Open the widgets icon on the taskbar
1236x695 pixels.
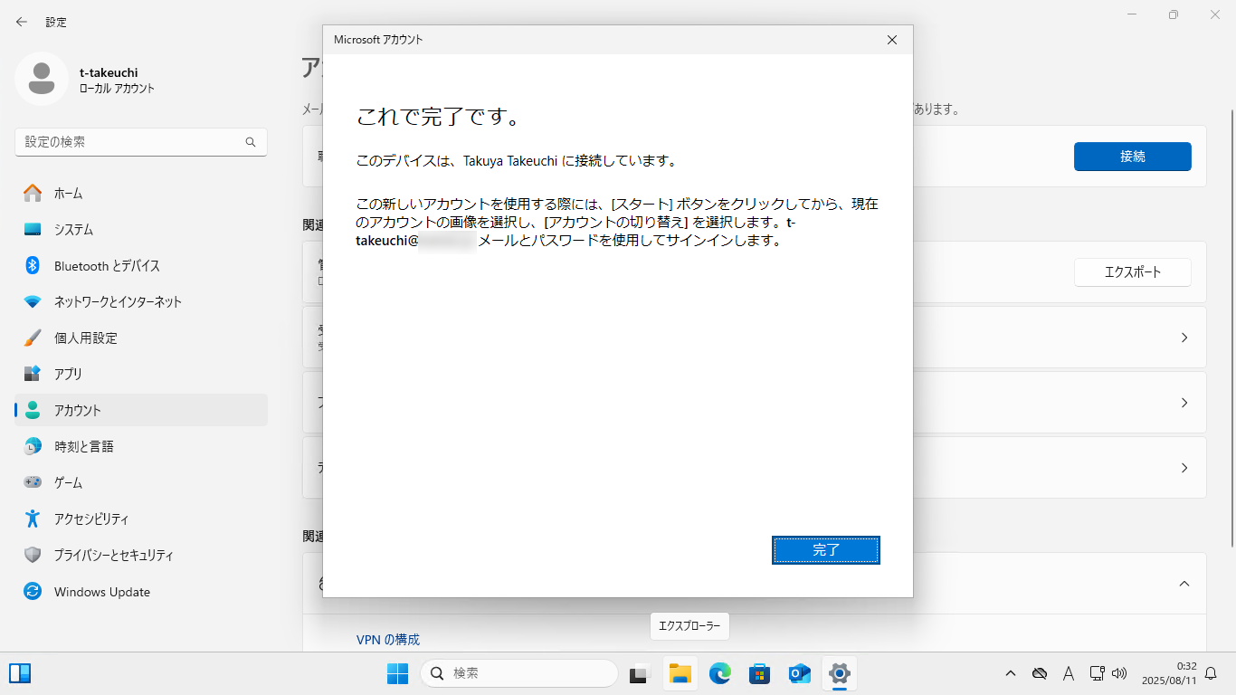[20, 673]
